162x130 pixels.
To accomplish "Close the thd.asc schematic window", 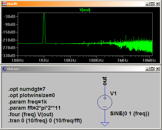I will (158, 69).
